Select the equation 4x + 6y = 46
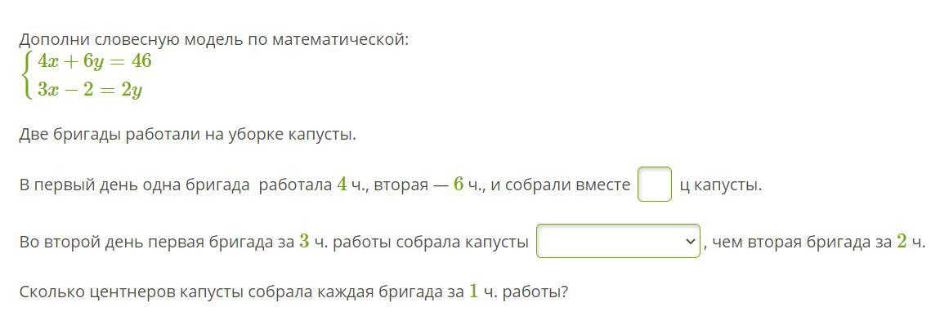The width and height of the screenshot is (931, 325). click(95, 61)
